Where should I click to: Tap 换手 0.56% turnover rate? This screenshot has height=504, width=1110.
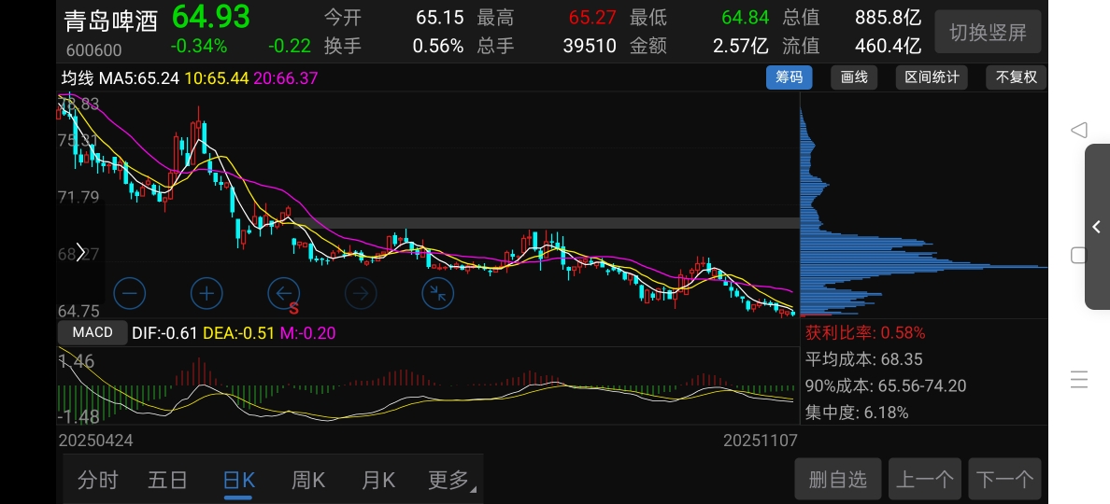tap(393, 46)
